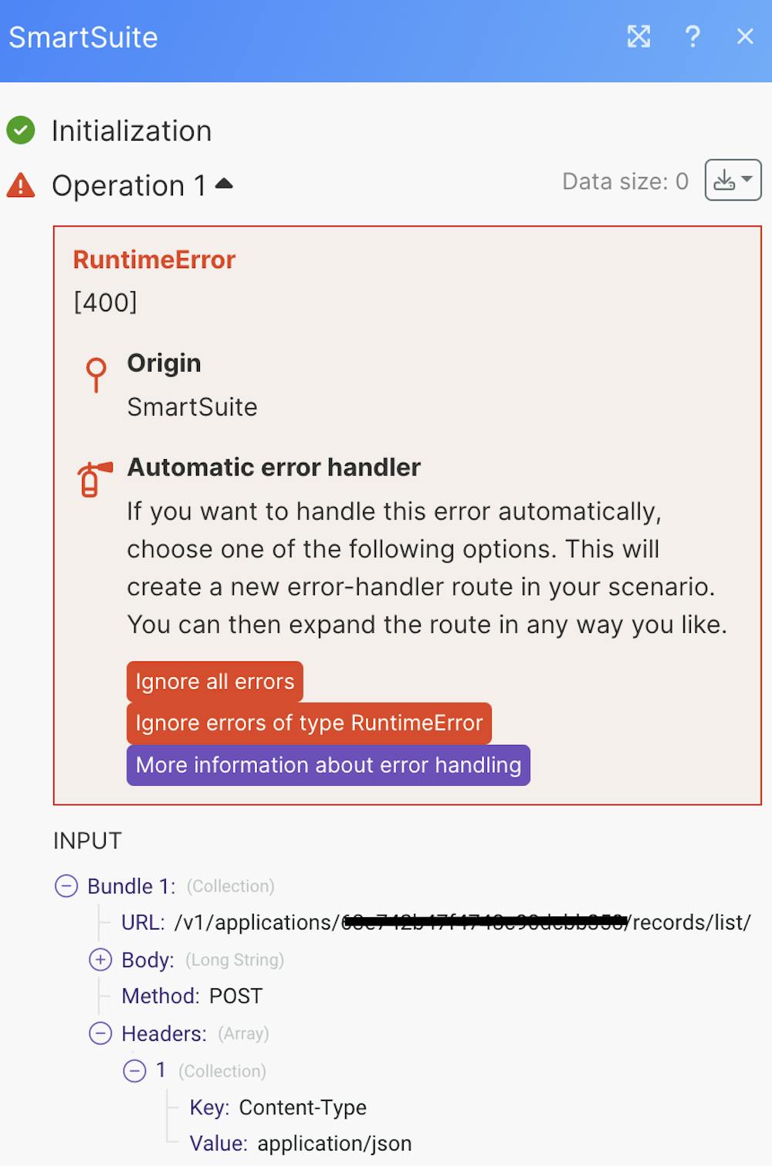Open More information about error handling
The image size is (772, 1166).
(328, 765)
